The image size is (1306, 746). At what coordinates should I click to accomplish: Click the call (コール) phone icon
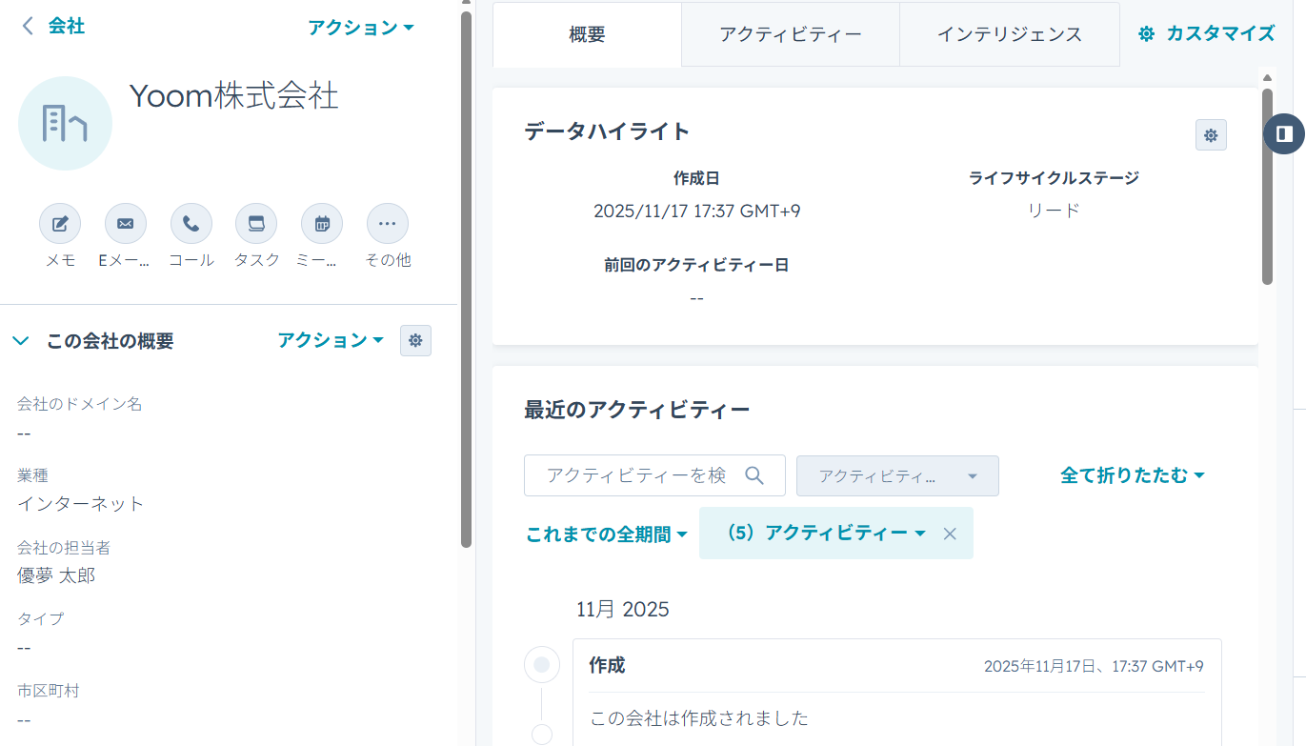[x=191, y=224]
